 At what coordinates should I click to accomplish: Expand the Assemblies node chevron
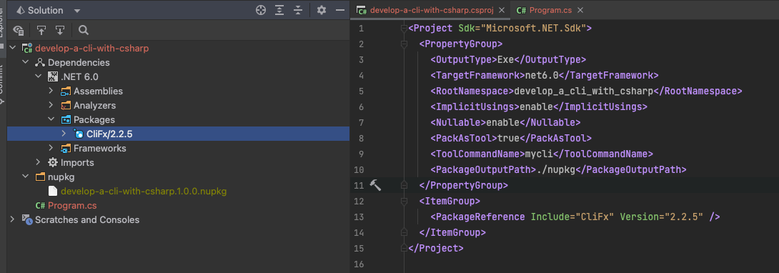(51, 91)
